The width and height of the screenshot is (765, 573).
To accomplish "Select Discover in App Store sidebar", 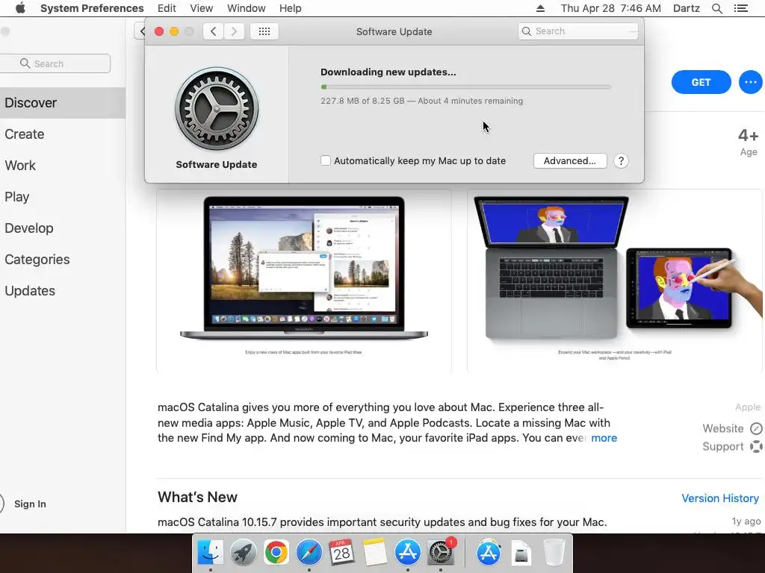I will coord(63,103).
